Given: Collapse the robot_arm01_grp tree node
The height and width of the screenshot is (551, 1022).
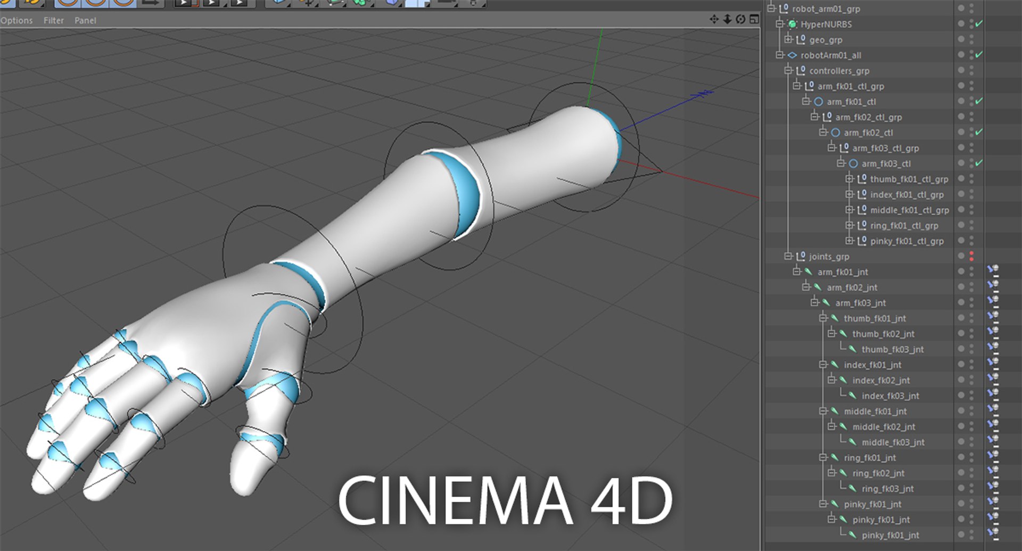Looking at the screenshot, I should coord(771,8).
